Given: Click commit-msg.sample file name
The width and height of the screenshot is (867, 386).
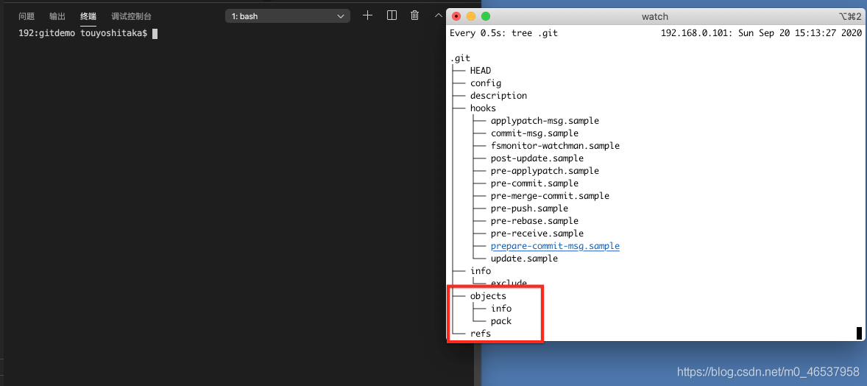Looking at the screenshot, I should coord(534,133).
